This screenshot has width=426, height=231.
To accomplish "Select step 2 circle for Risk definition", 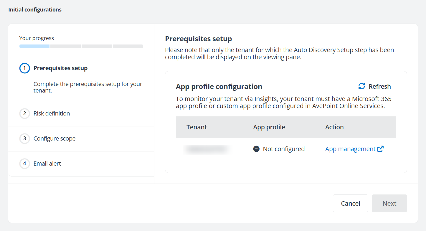I will (x=25, y=113).
